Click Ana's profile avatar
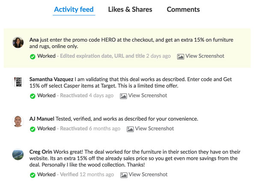257x185 pixels. tap(18, 42)
